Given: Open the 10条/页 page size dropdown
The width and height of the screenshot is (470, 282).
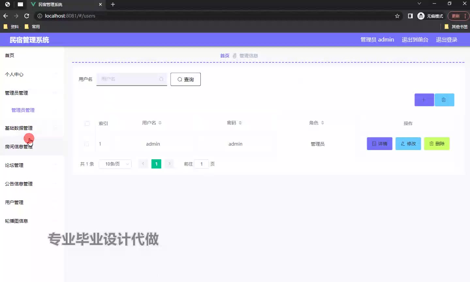Looking at the screenshot, I should coord(115,164).
